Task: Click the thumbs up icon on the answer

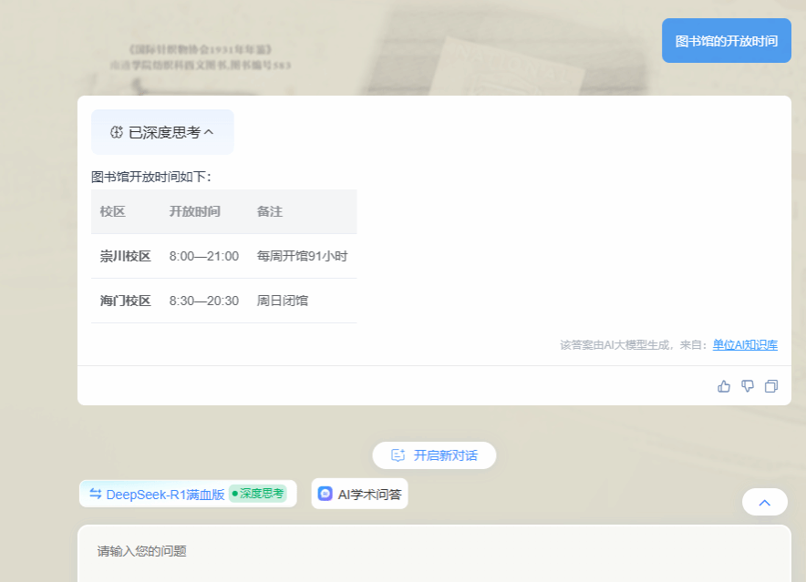Action: 724,386
